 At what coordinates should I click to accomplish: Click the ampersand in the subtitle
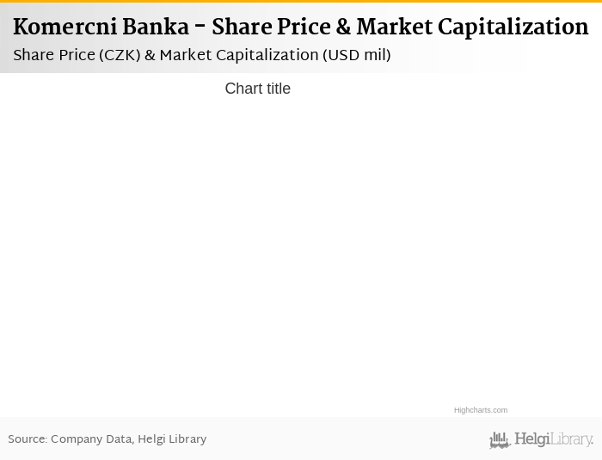[150, 56]
